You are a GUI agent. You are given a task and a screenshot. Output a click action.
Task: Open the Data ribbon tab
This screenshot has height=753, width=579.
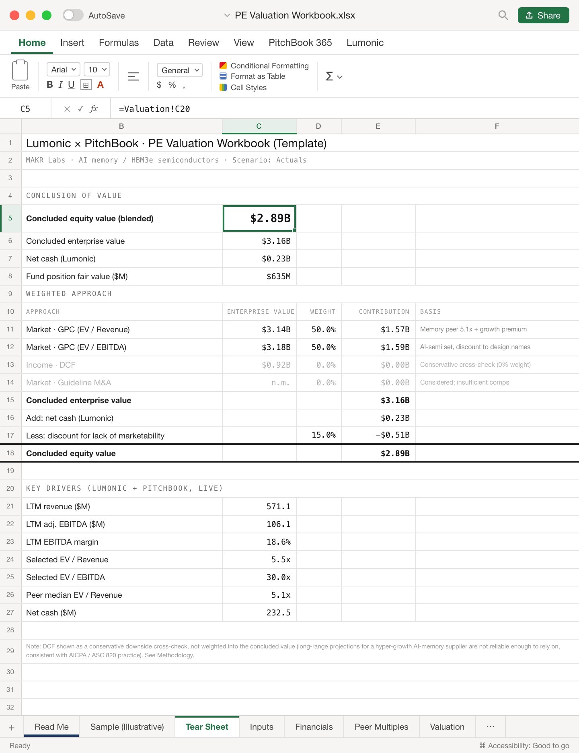tap(163, 43)
